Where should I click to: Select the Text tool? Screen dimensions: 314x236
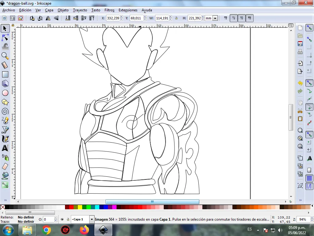[x=5, y=148]
